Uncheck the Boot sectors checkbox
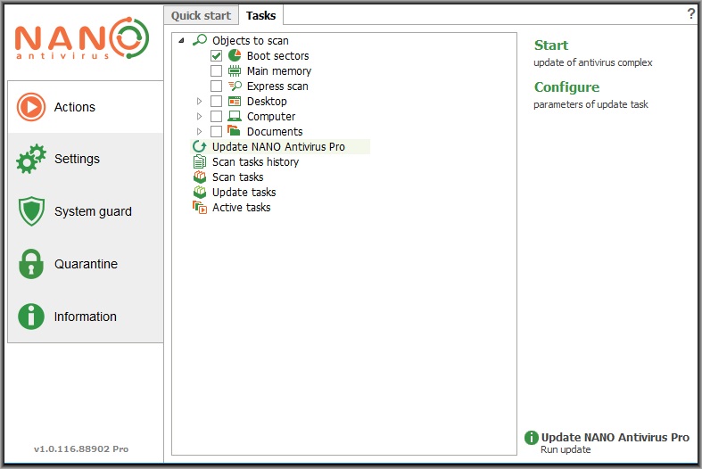 tap(216, 56)
